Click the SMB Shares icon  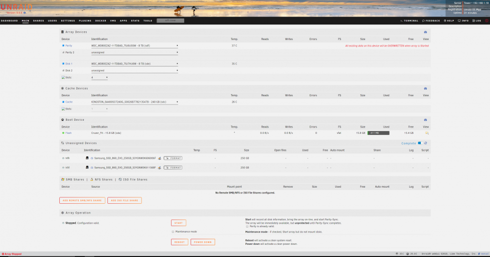click(63, 180)
